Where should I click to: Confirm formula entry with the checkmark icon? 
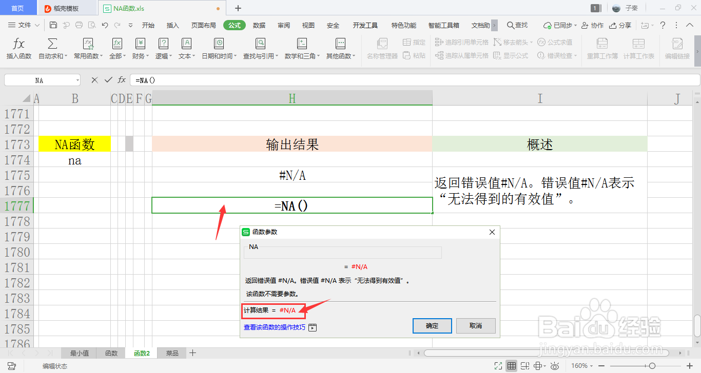[x=109, y=79]
